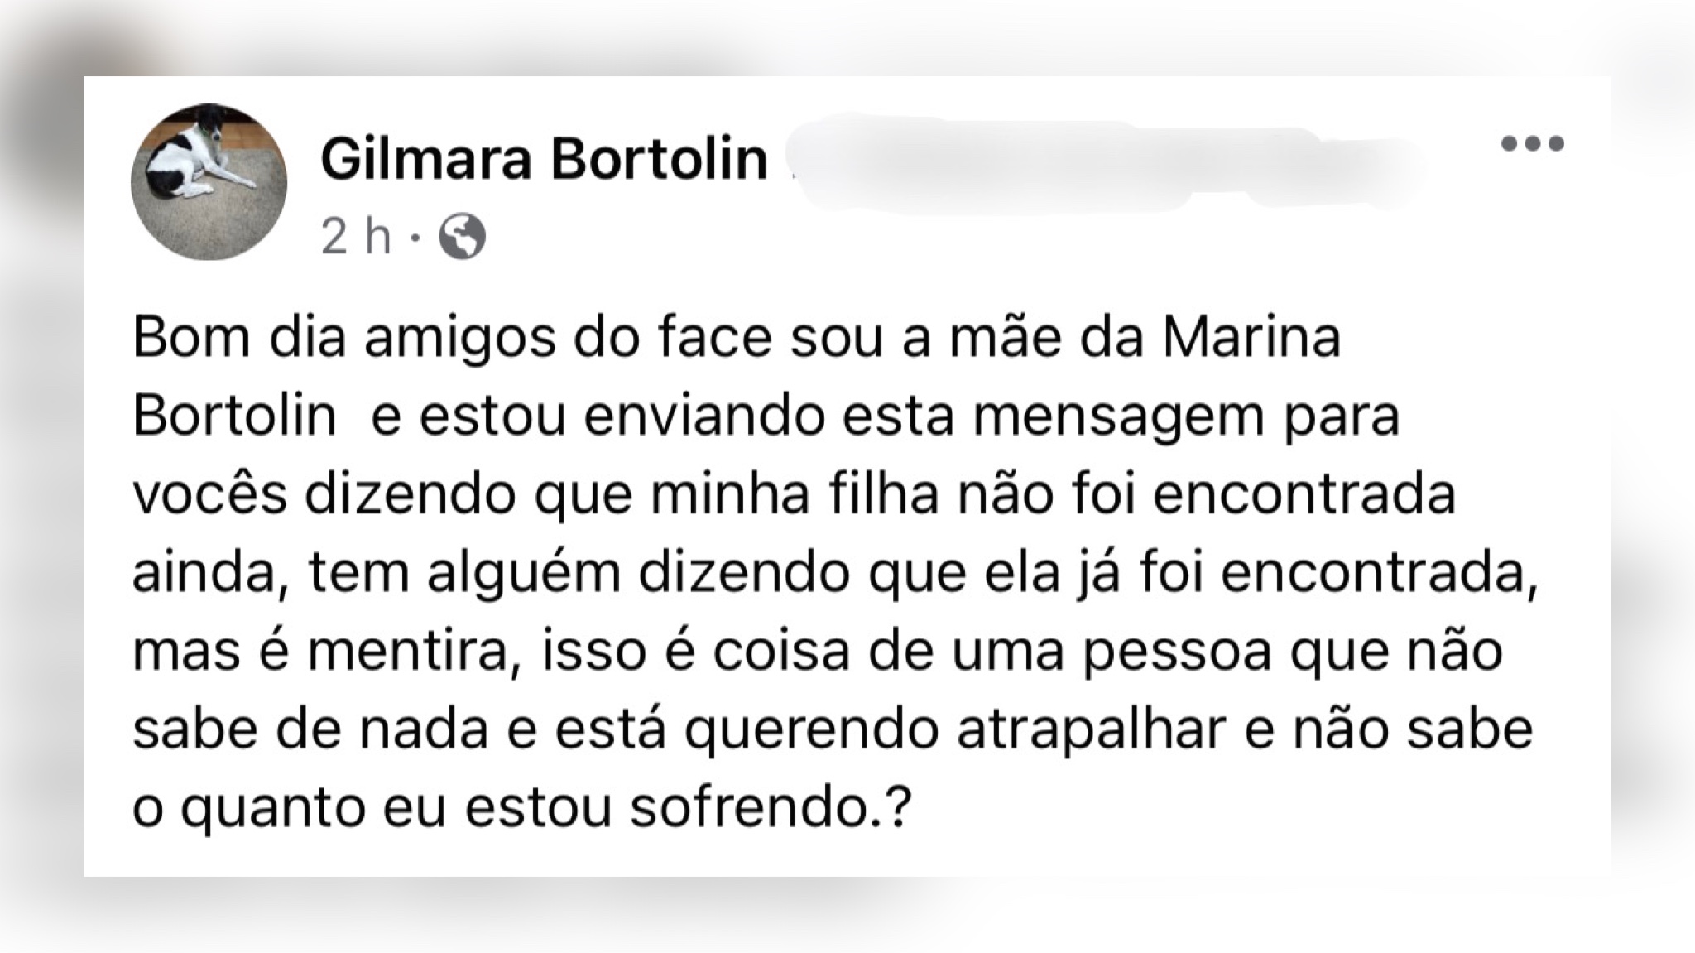Screen dimensions: 1695x953
Task: Click the final line "o quanto eu estou sofrendo.?"
Action: click(x=522, y=810)
